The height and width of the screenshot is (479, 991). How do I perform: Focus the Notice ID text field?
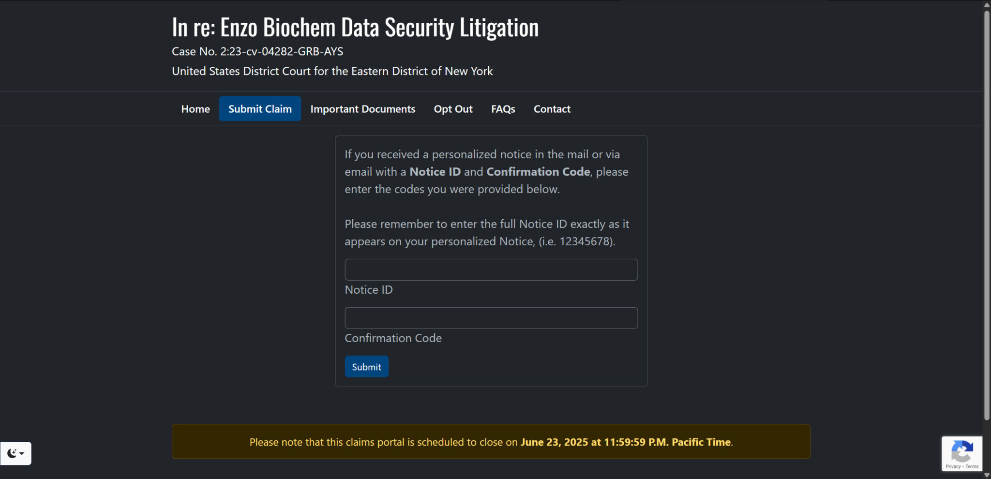[x=491, y=269]
